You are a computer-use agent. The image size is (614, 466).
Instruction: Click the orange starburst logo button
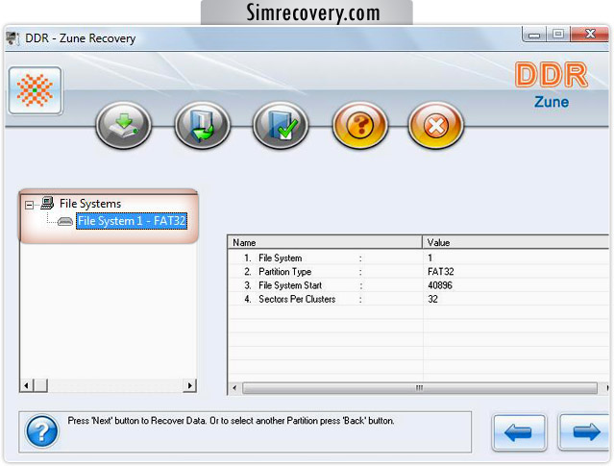[35, 90]
